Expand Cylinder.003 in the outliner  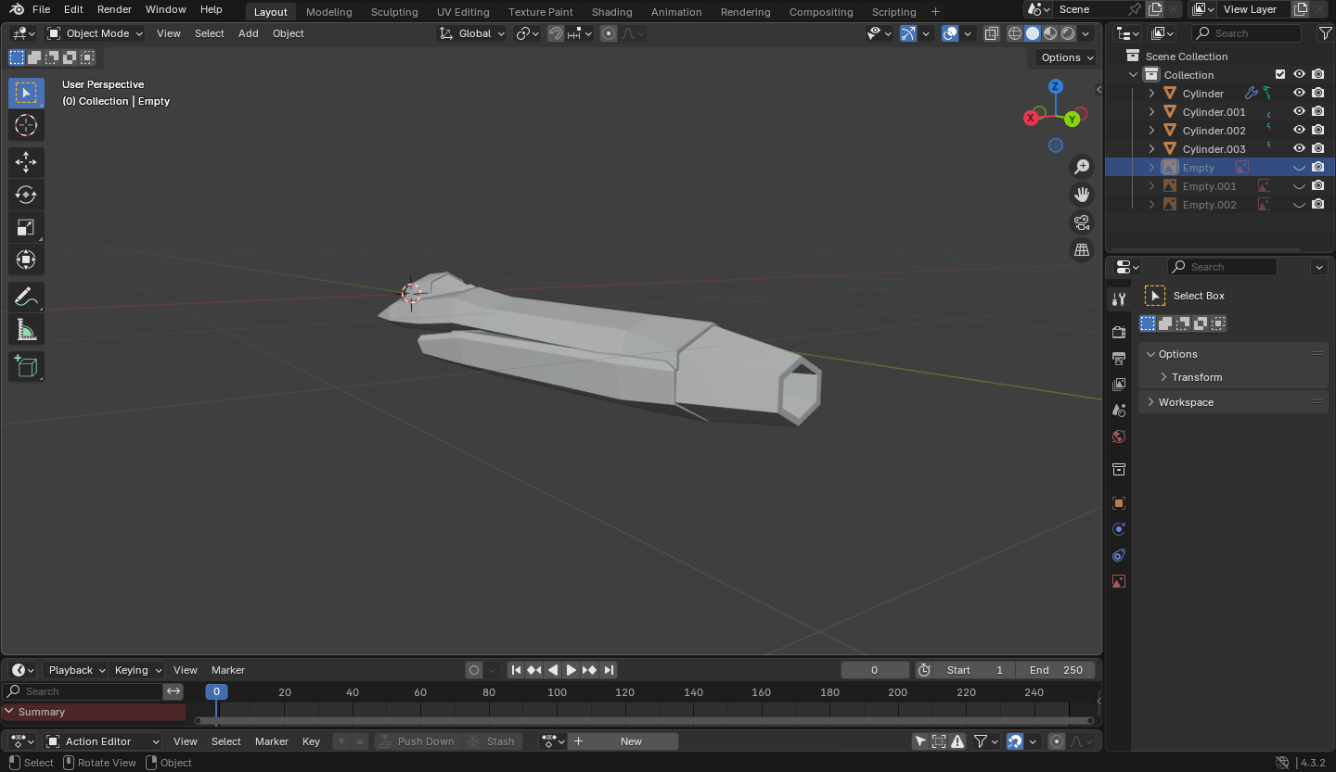1151,148
